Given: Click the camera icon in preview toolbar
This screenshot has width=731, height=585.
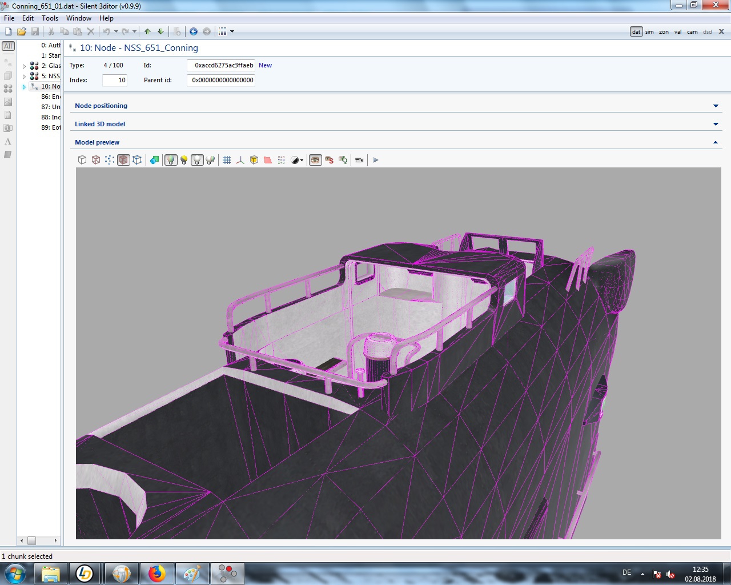Looking at the screenshot, I should click(359, 160).
